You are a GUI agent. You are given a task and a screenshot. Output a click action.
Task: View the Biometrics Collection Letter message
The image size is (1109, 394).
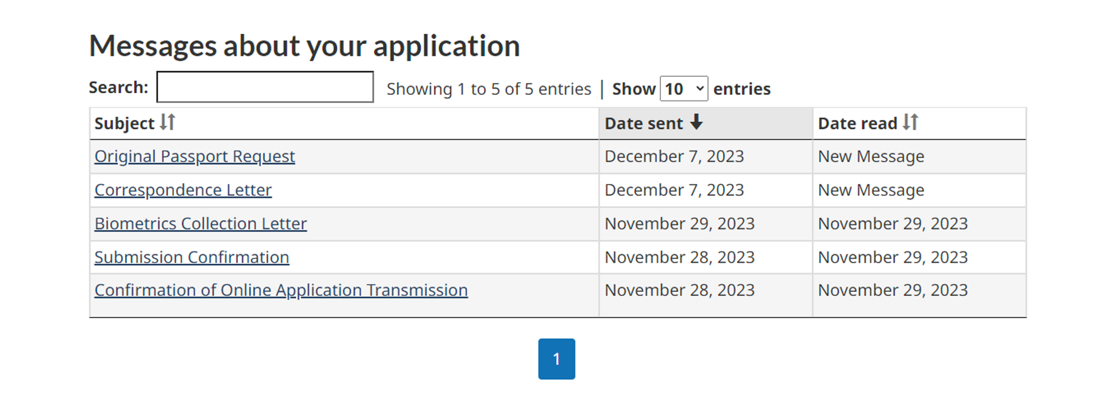point(201,224)
